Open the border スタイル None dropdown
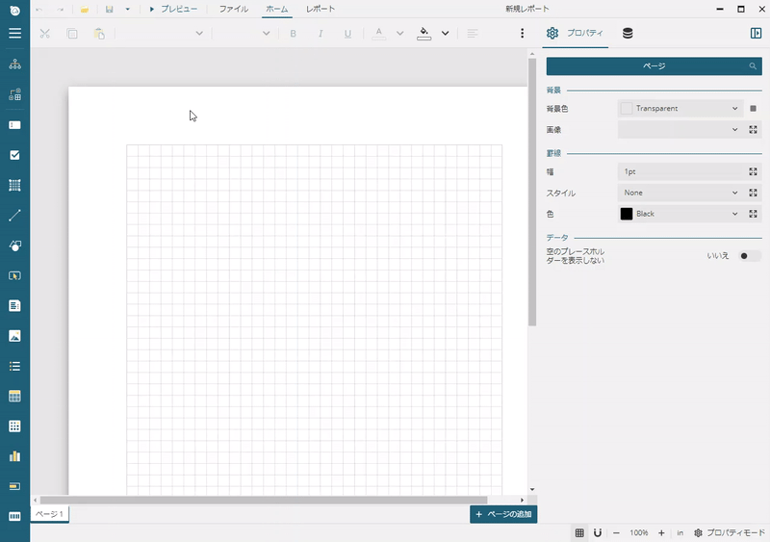This screenshot has width=770, height=542. pyautogui.click(x=680, y=193)
